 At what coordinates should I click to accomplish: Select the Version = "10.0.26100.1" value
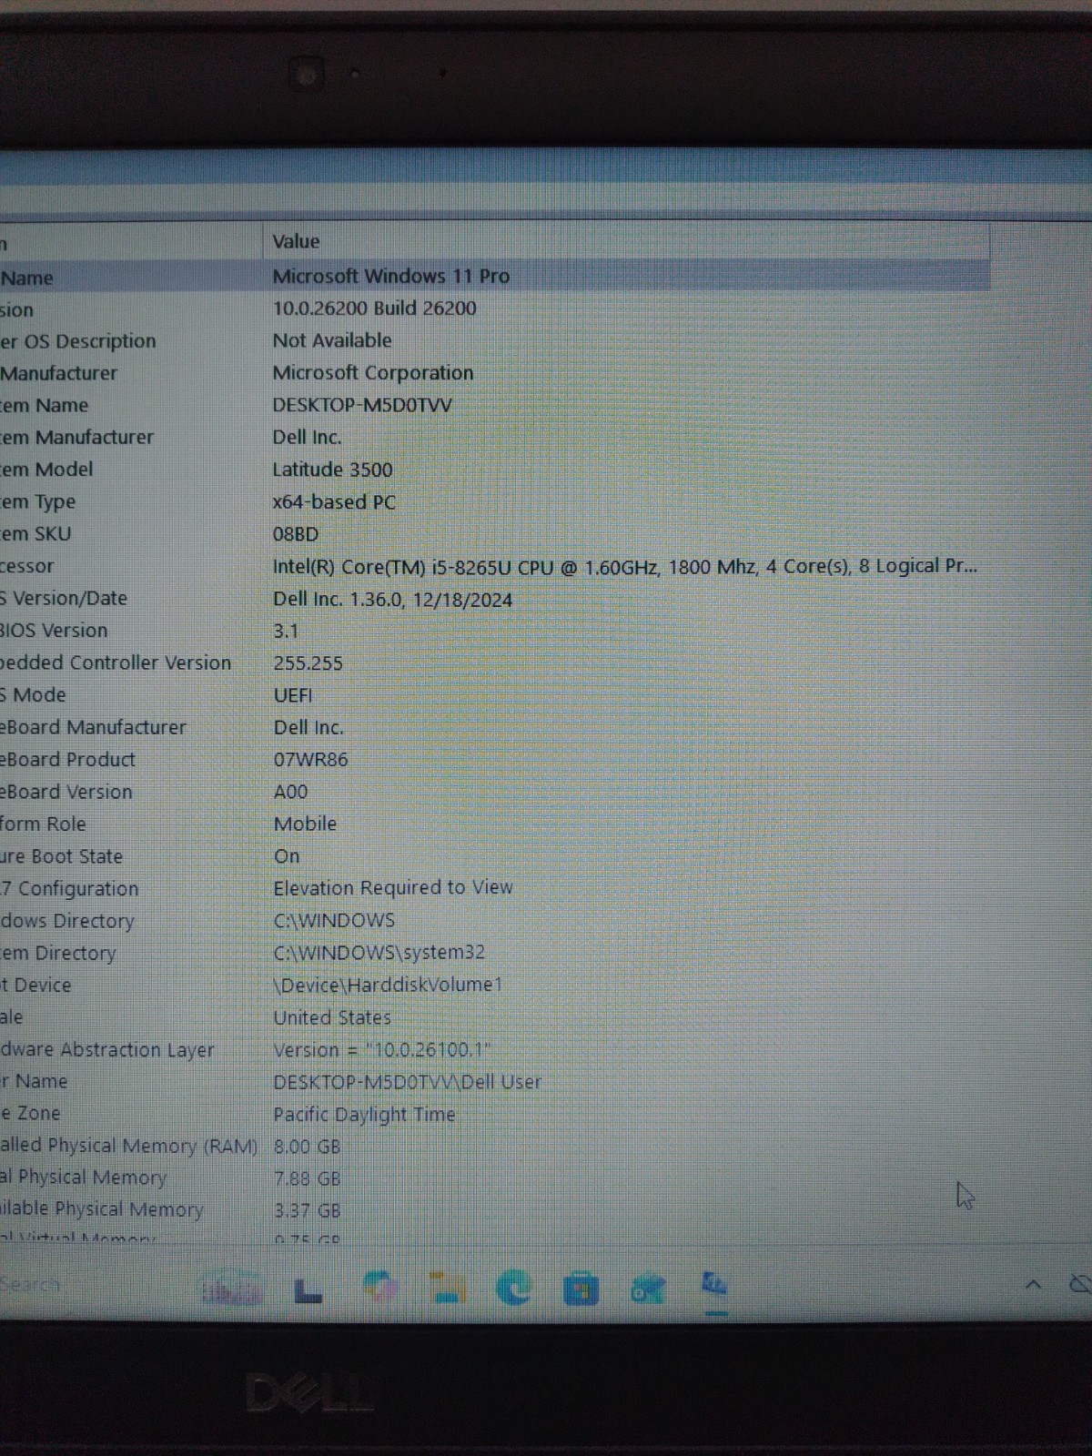[x=382, y=1049]
